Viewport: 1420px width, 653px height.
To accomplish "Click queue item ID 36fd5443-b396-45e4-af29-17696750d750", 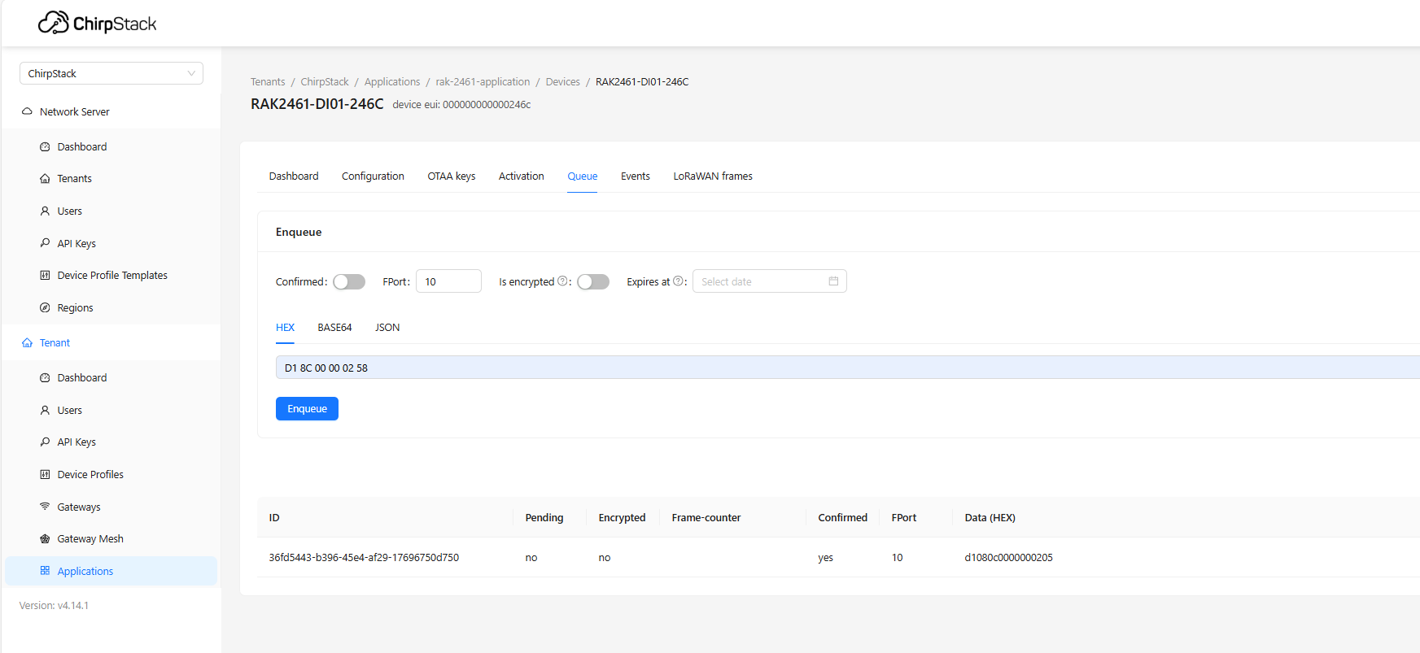I will pos(364,558).
